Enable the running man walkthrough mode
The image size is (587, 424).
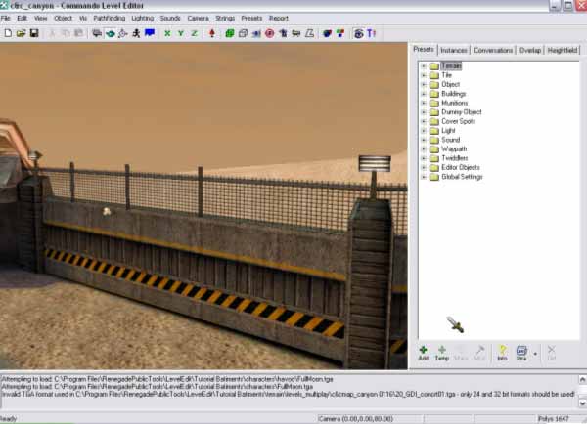tap(136, 33)
